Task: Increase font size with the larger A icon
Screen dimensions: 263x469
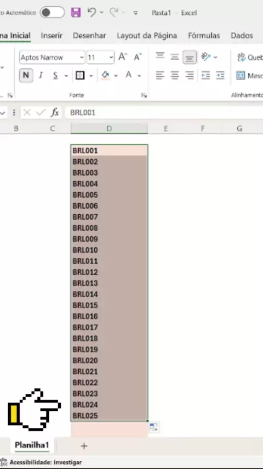Action: click(123, 57)
